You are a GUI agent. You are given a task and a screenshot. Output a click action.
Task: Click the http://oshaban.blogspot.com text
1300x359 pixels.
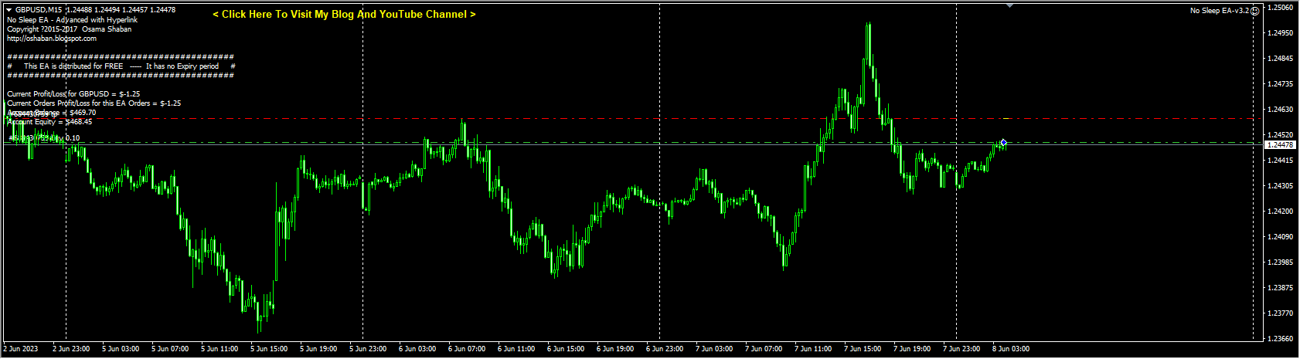click(52, 39)
